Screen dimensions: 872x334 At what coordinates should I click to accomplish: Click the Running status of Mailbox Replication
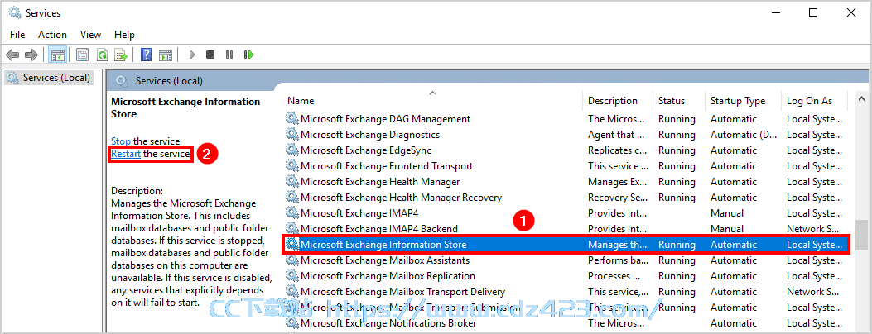pos(677,276)
